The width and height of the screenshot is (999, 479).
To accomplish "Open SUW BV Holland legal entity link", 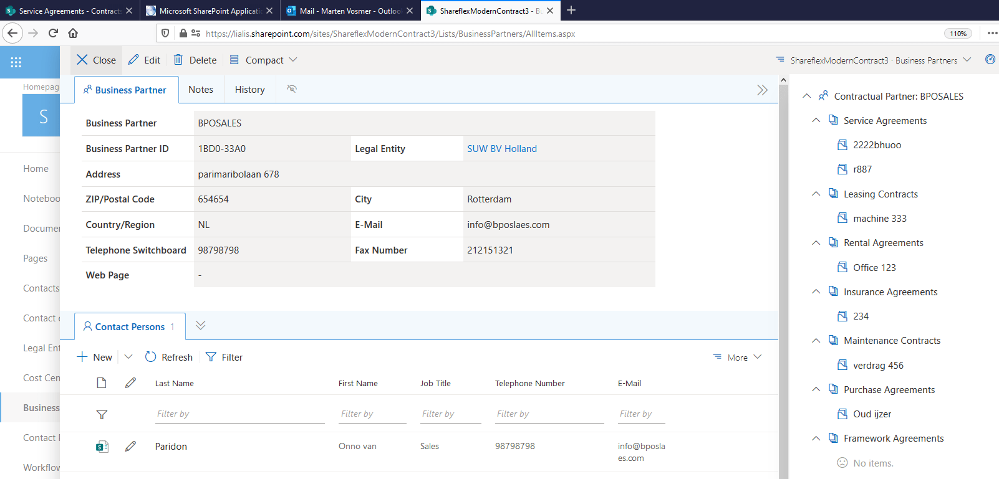I will (502, 148).
